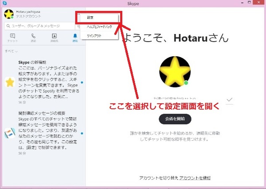Select ヘルプとフィードバック menu entry
This screenshot has width=266, height=189.
[x=99, y=27]
